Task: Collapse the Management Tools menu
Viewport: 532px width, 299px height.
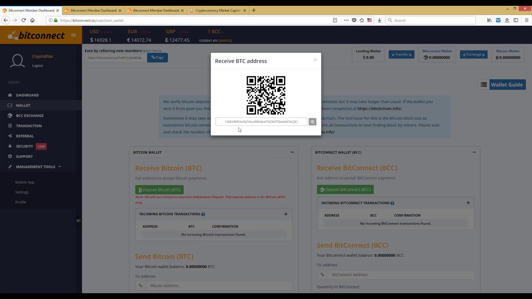Action: 35,167
